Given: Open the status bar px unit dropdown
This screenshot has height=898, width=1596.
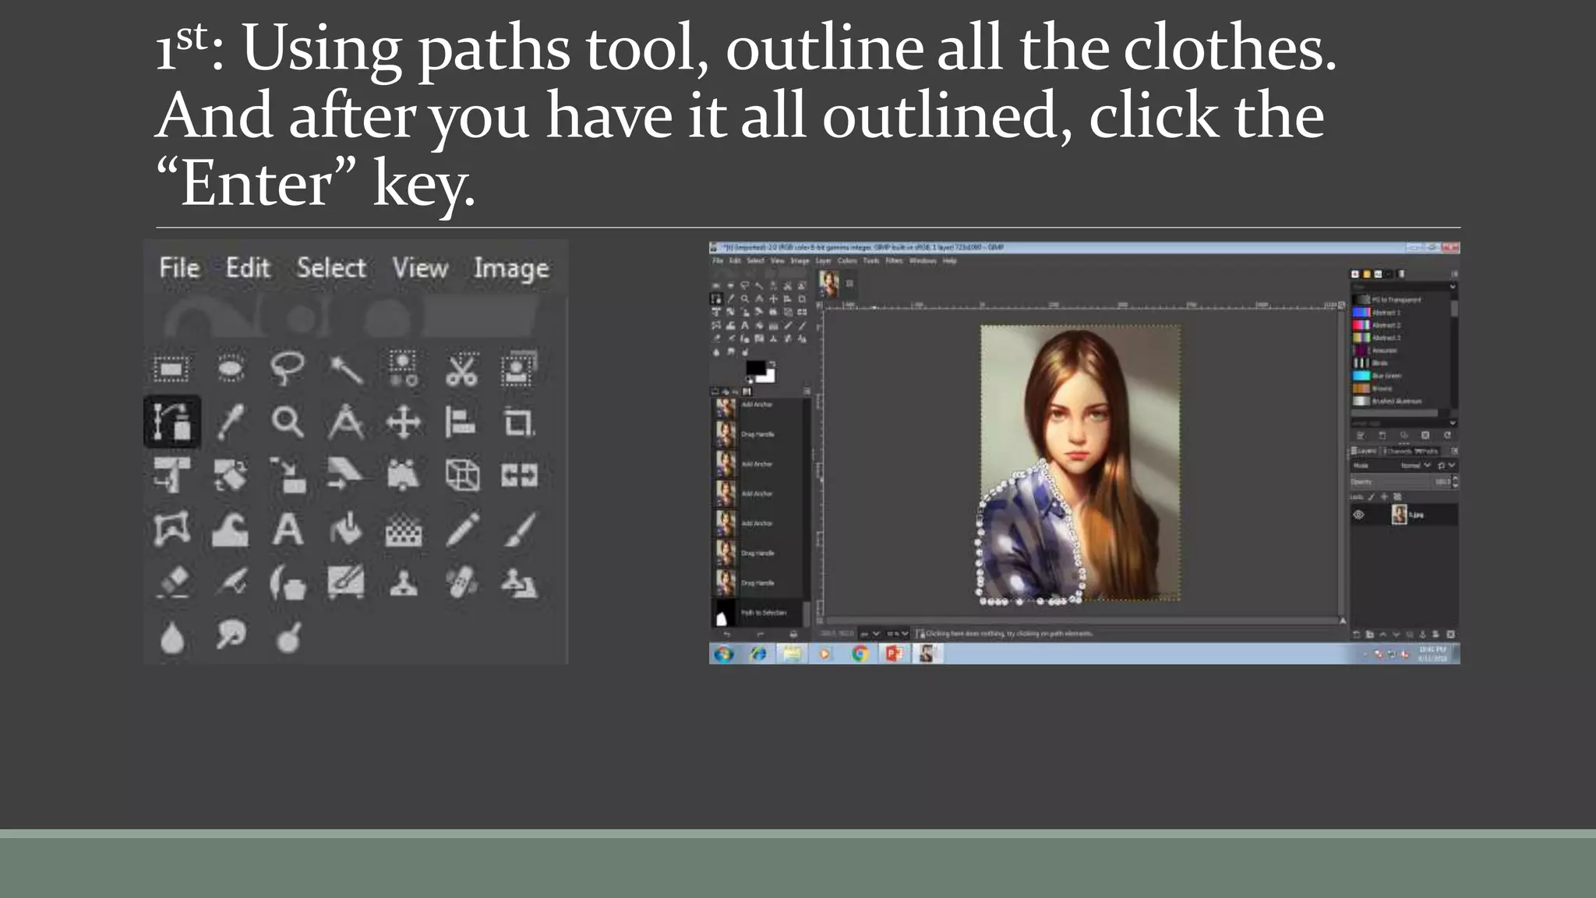Looking at the screenshot, I should (870, 634).
